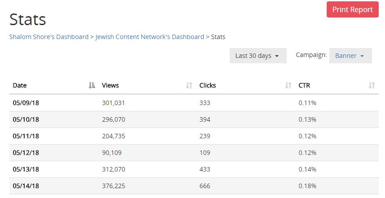385x198 pixels.
Task: Sort table by Clicks column icon
Action: pos(288,85)
